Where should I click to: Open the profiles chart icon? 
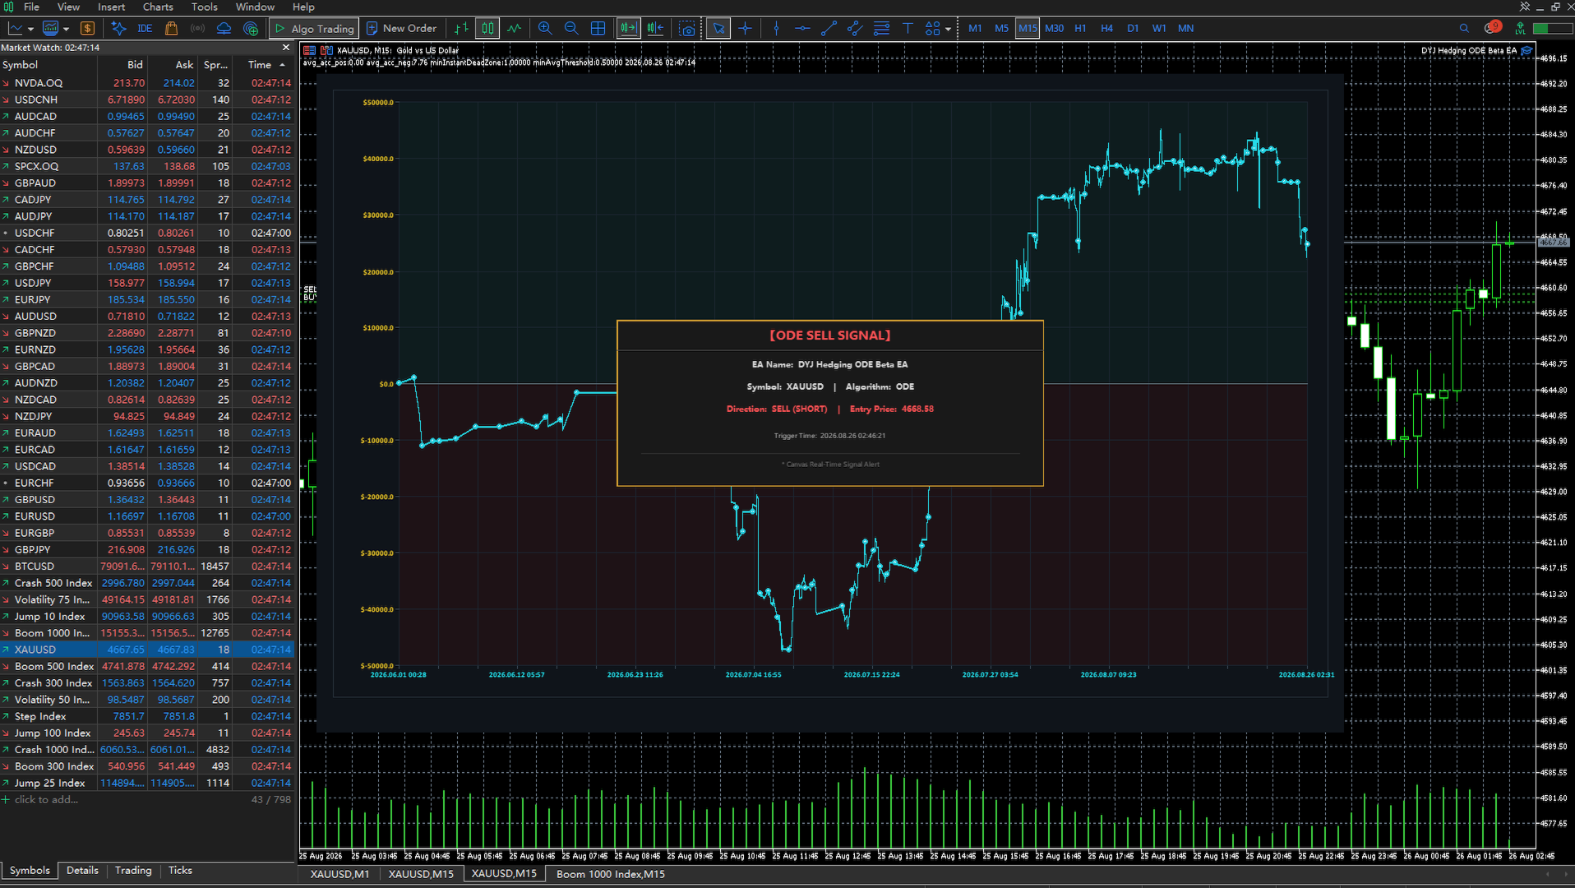tap(51, 28)
